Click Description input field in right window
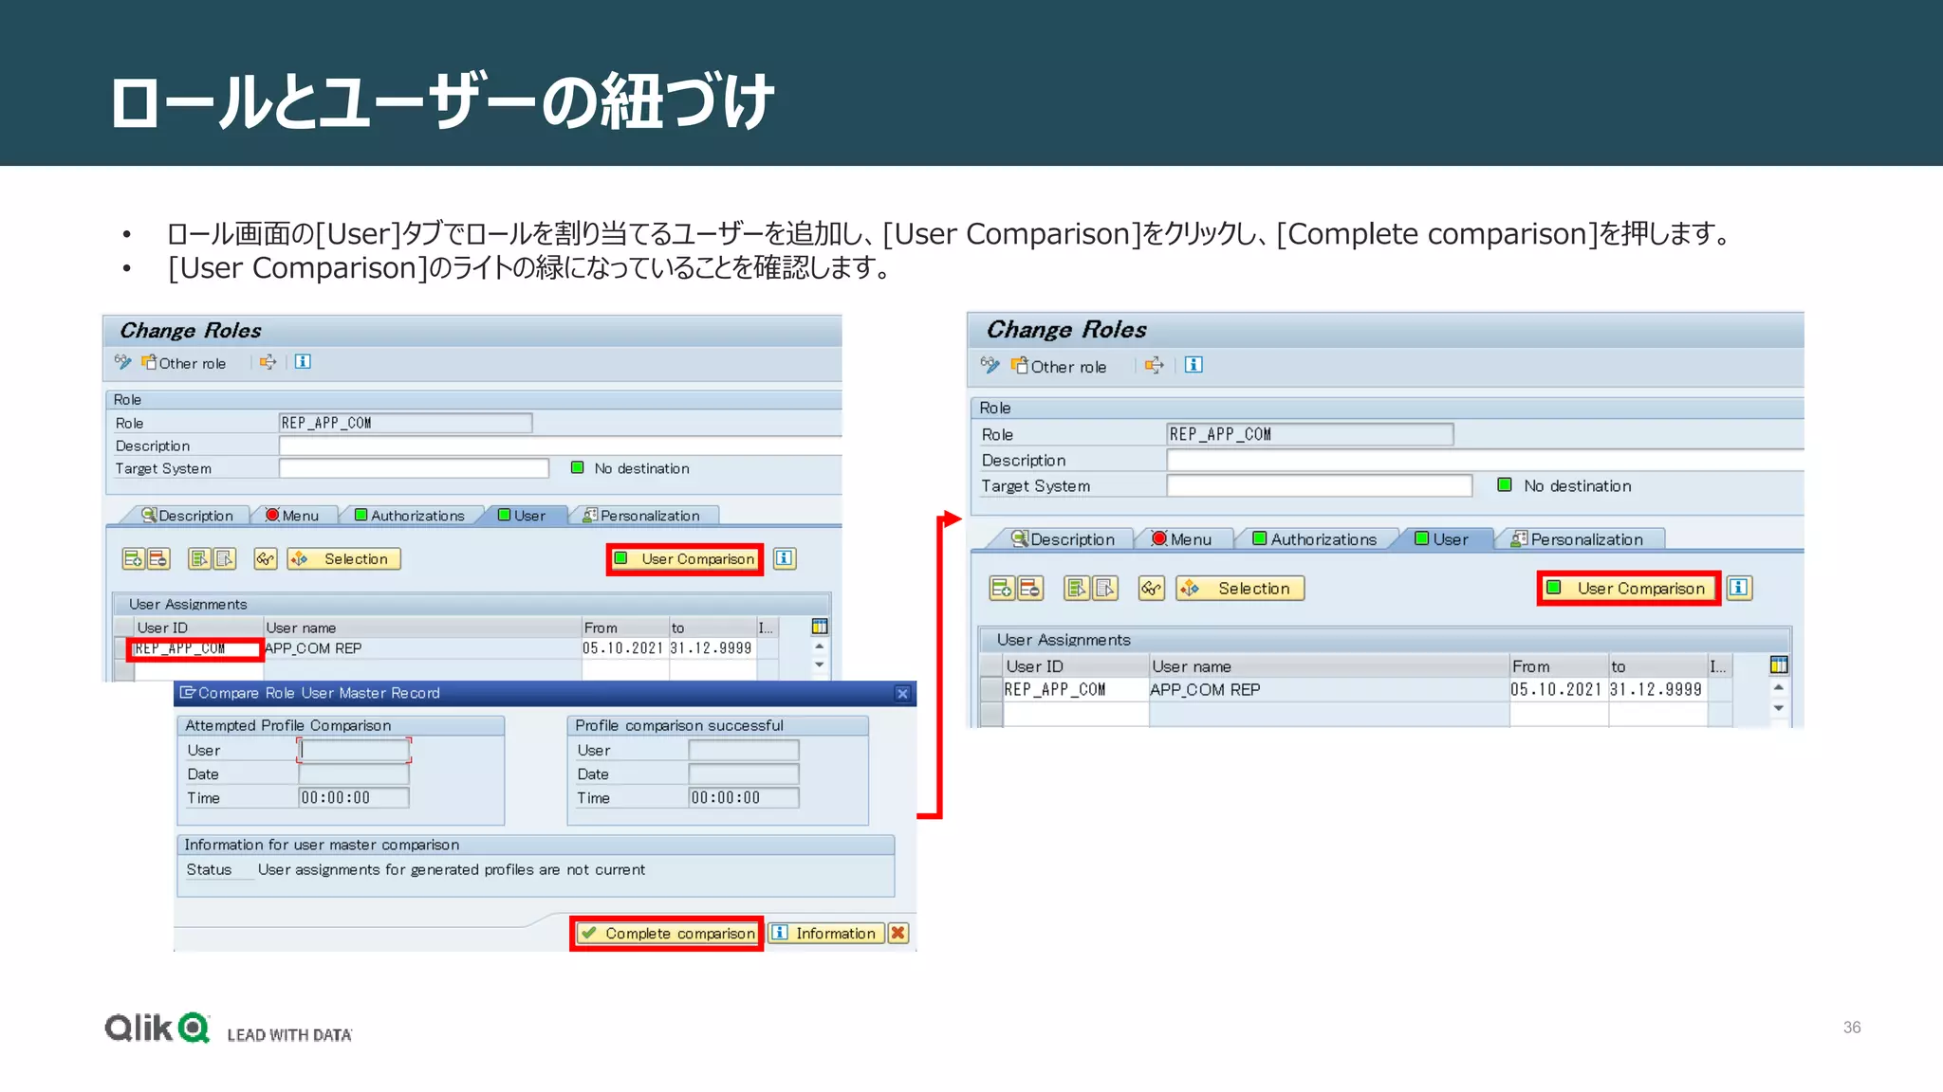The width and height of the screenshot is (1943, 1092). (1485, 460)
